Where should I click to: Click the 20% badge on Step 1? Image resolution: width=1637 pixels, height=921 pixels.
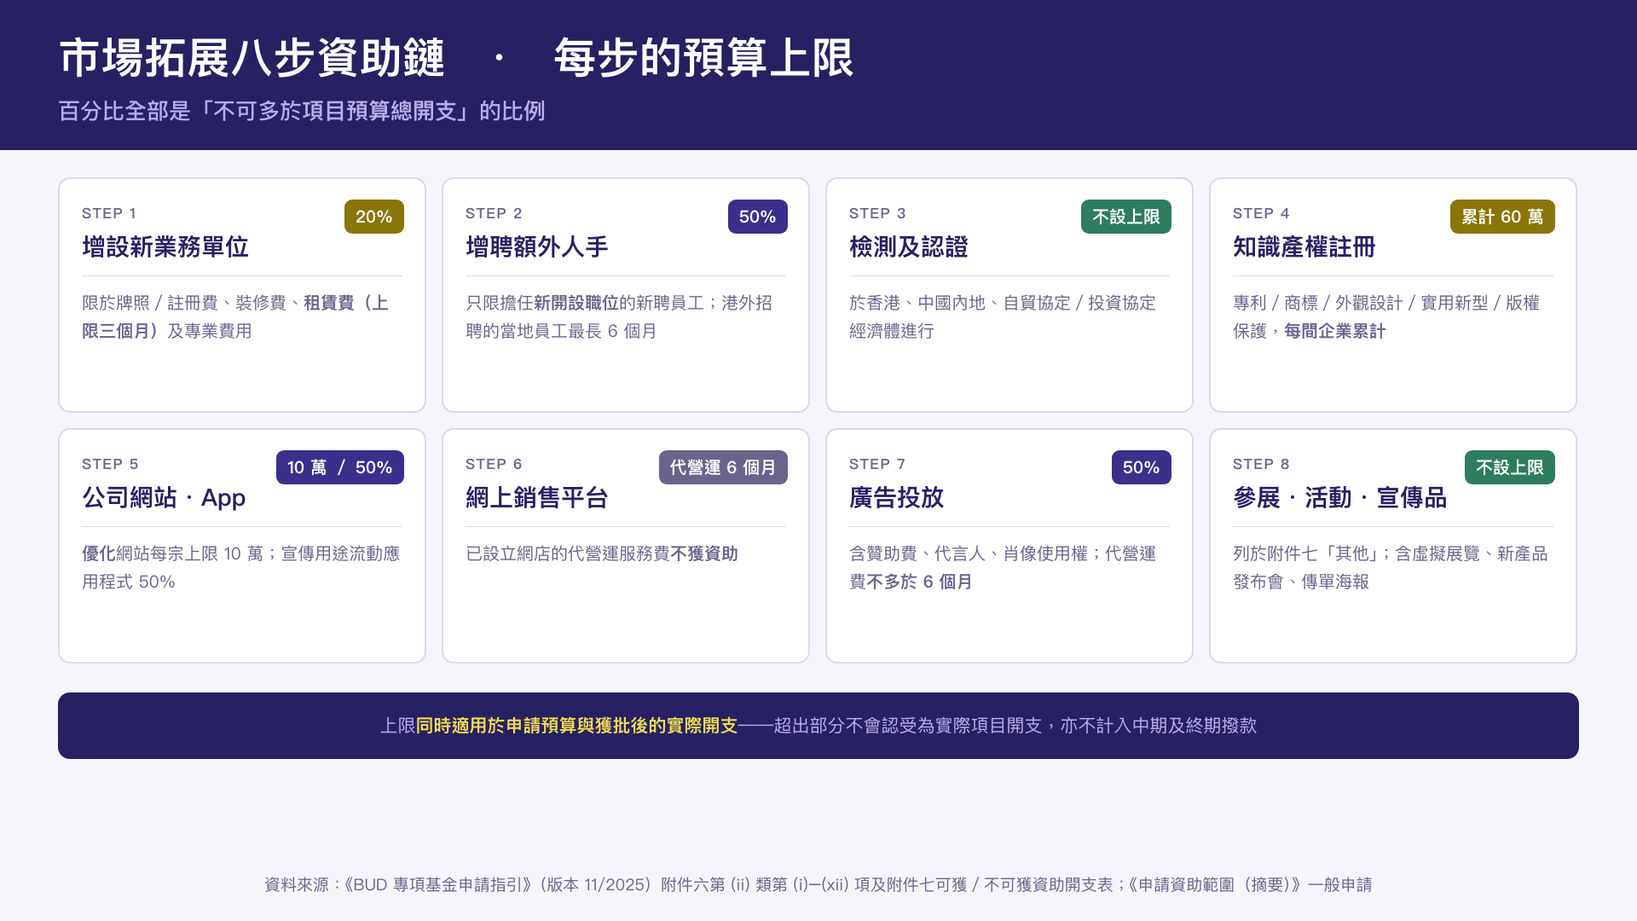(x=373, y=217)
